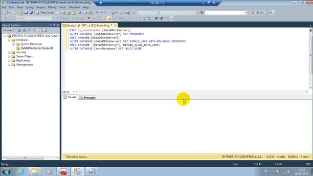The height and width of the screenshot is (176, 313).
Task: Click the Open File folder icon in toolbar
Action: 21,13
